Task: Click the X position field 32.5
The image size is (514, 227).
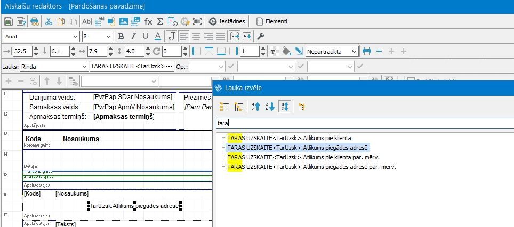Action: pos(22,52)
